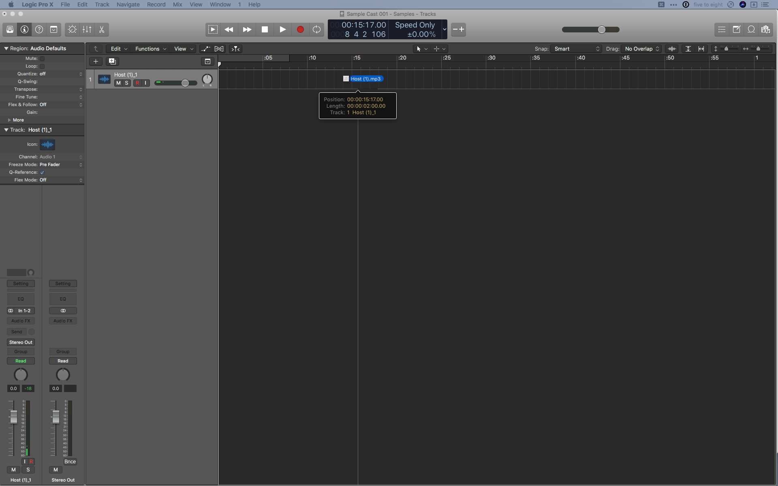Click the master volume slider knob
778x486 pixels.
(x=602, y=30)
